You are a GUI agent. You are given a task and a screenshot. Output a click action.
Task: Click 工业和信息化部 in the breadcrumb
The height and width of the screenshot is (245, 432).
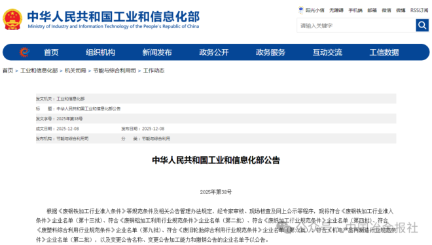tap(39, 71)
